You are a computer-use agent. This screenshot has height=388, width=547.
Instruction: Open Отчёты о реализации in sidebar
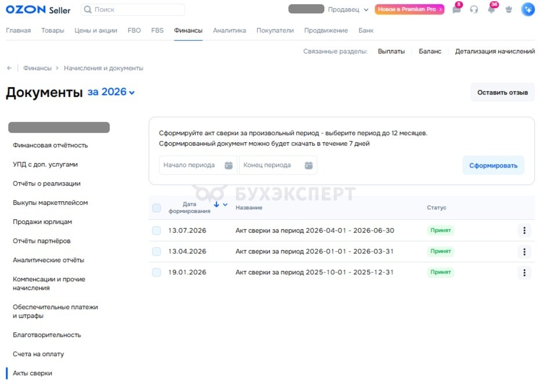pyautogui.click(x=46, y=183)
